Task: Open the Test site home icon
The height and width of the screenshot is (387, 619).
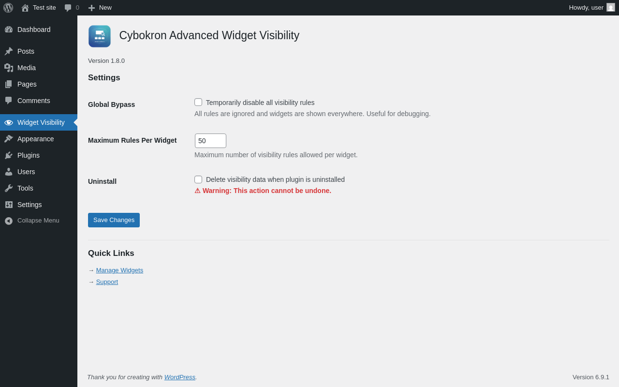Action: (x=25, y=8)
